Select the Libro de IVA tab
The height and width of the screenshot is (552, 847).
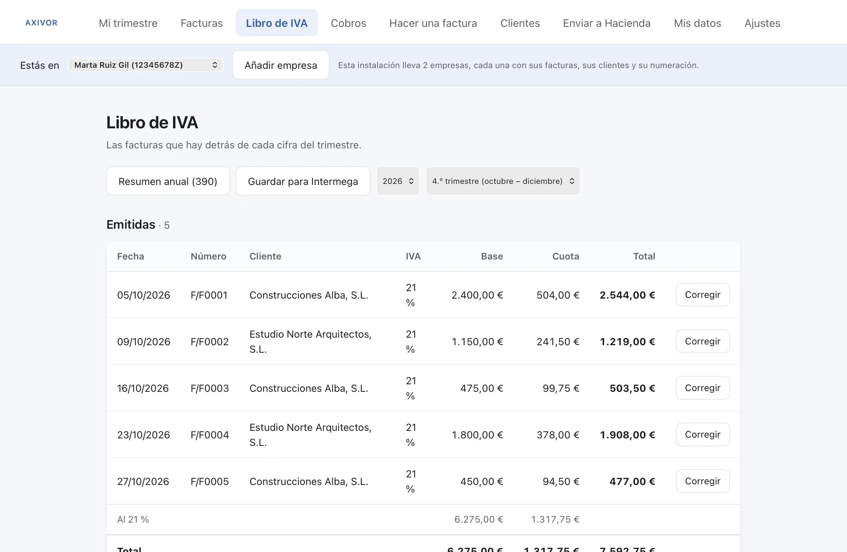click(277, 23)
